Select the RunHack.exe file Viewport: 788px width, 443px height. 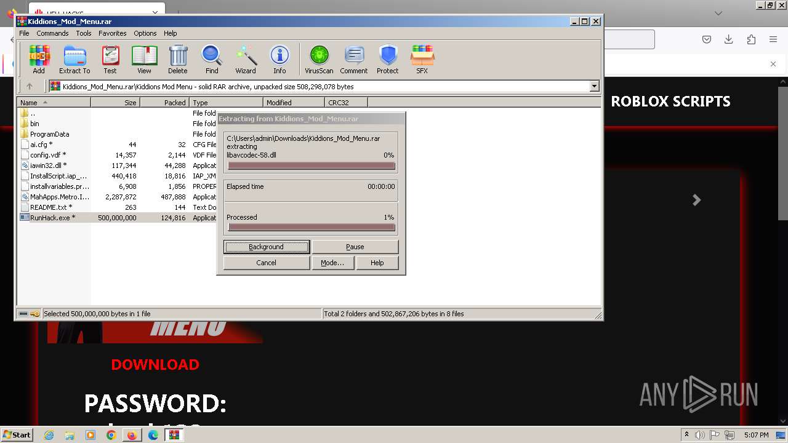click(52, 218)
